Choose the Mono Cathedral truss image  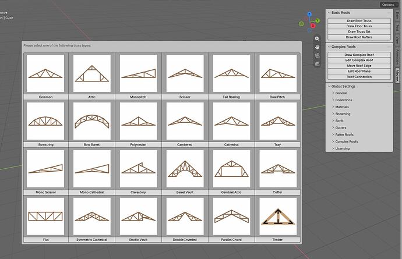92,169
